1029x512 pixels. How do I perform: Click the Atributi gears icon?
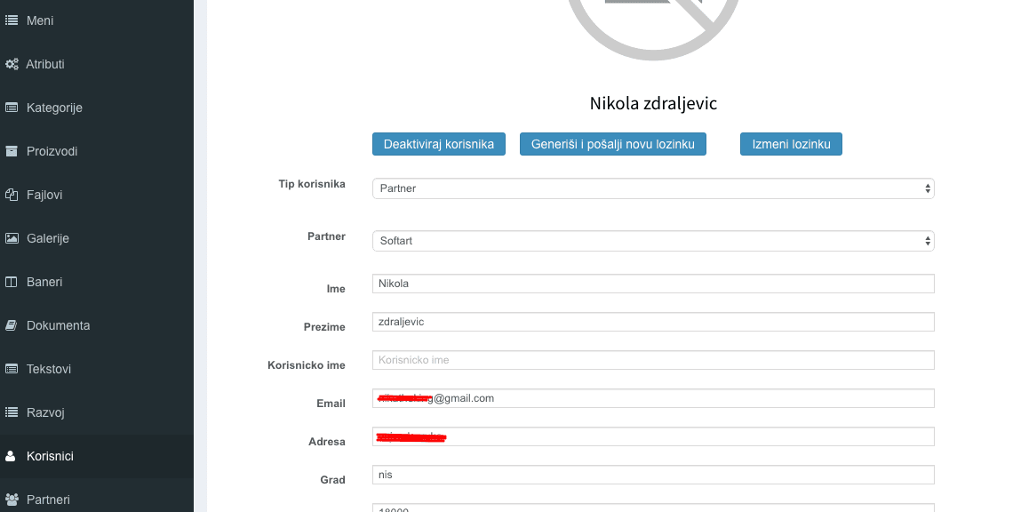[x=12, y=64]
